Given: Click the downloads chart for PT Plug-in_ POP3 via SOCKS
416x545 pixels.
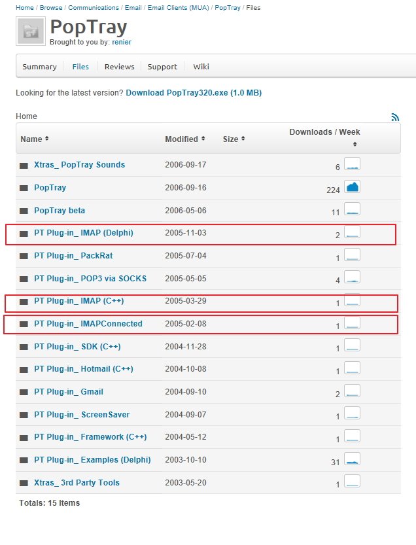Looking at the screenshot, I should tap(352, 277).
